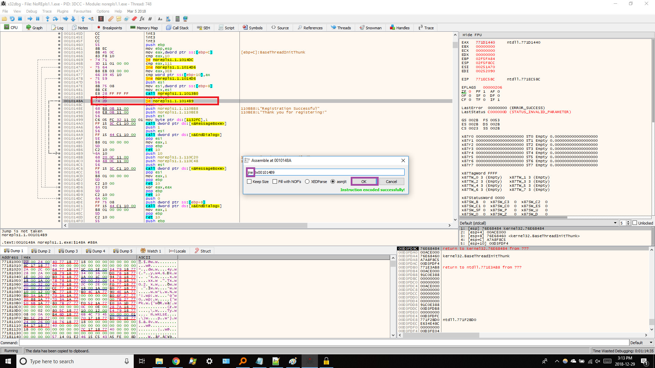655x368 pixels.
Task: Execute till return with up-arrow icon
Action: pos(83,19)
